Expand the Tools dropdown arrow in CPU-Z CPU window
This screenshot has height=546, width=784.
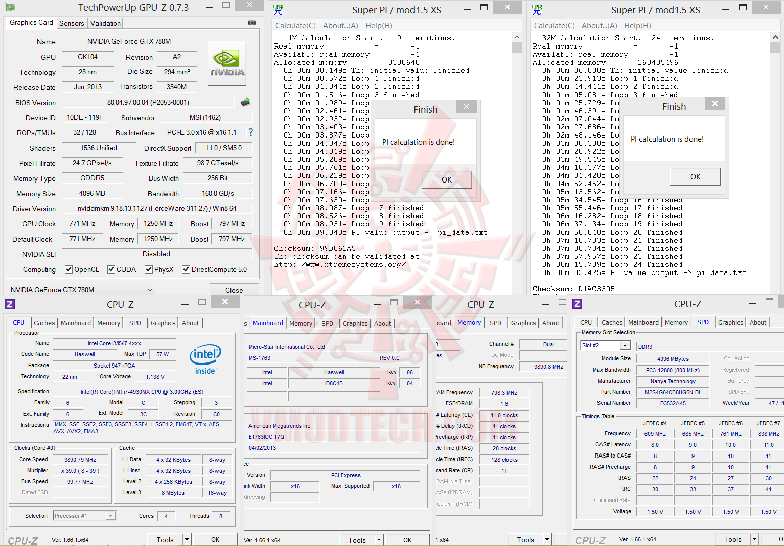187,539
